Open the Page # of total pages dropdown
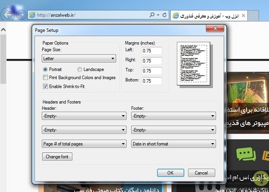 [83, 144]
